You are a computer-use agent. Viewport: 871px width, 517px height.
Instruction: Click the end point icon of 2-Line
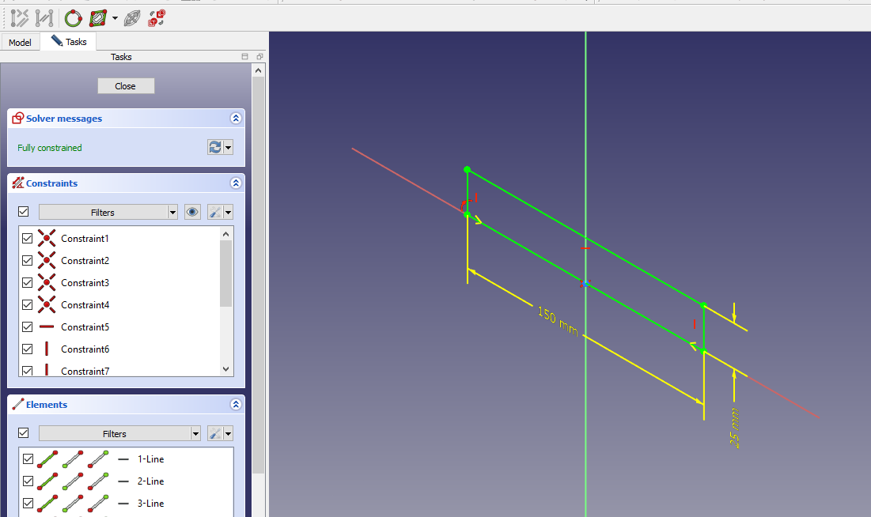98,481
